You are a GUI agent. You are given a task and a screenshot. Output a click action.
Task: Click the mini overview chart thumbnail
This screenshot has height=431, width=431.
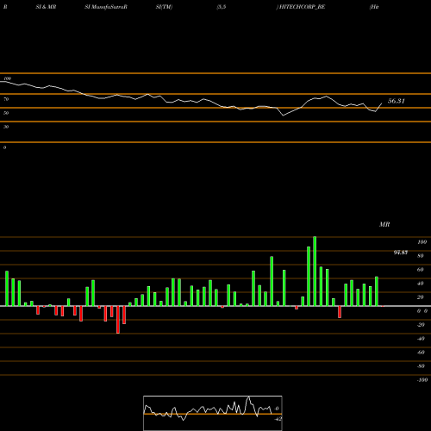(x=213, y=413)
